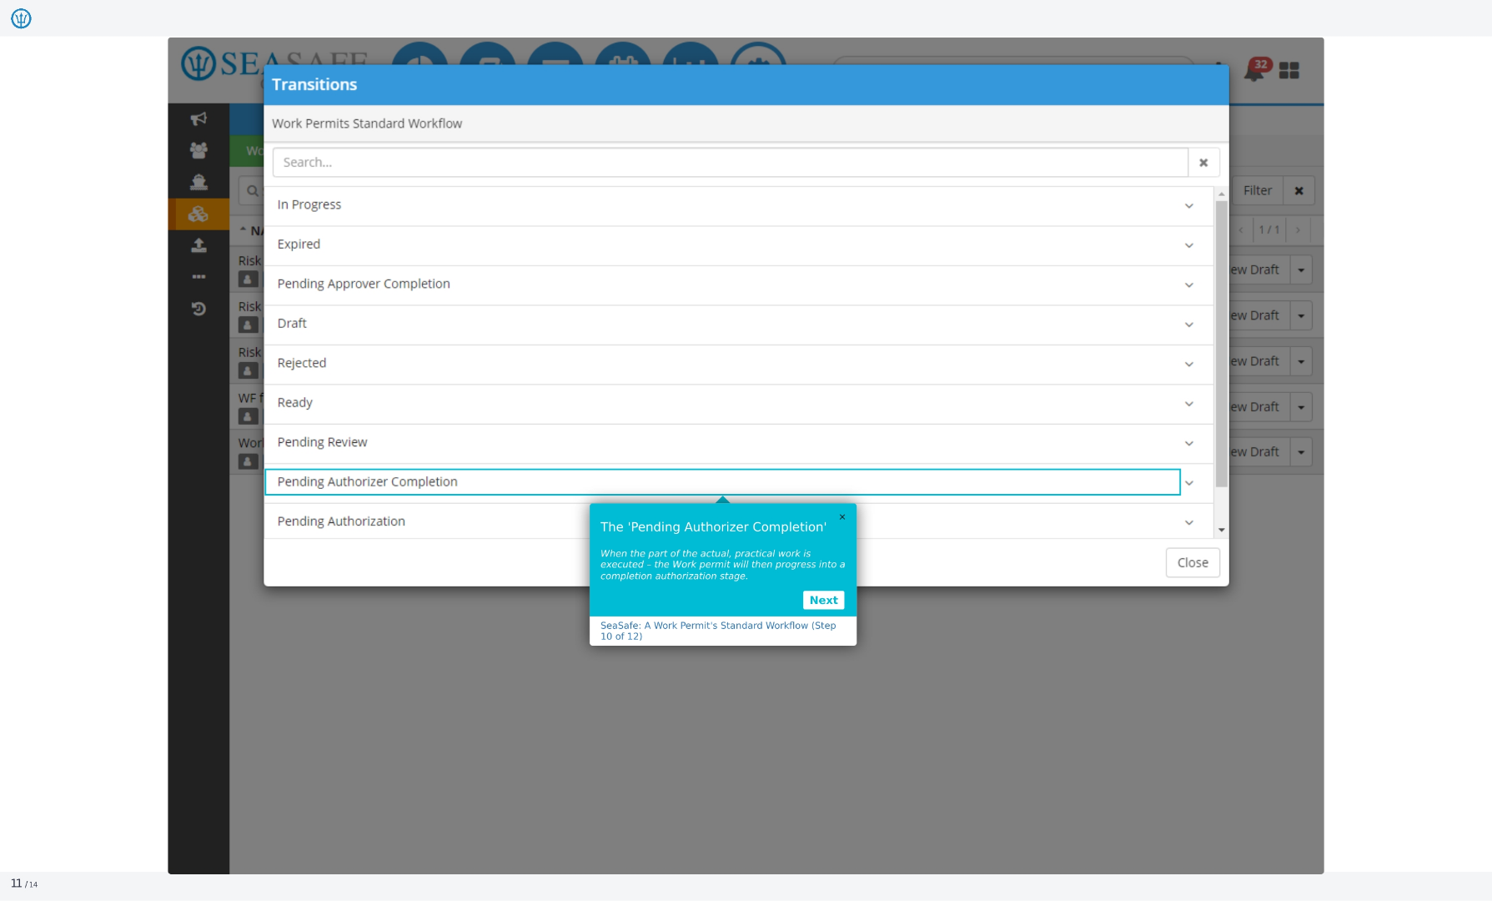The image size is (1492, 901).
Task: Open the more options ellipsis sidebar icon
Action: pyautogui.click(x=198, y=276)
